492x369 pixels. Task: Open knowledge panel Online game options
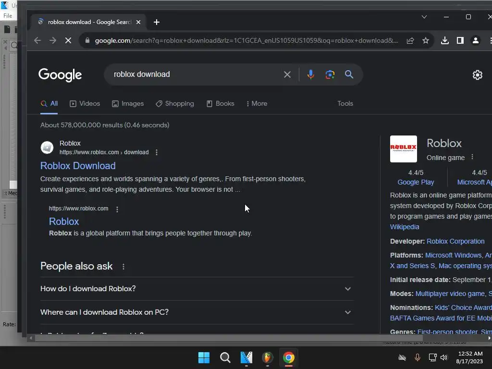tap(472, 157)
